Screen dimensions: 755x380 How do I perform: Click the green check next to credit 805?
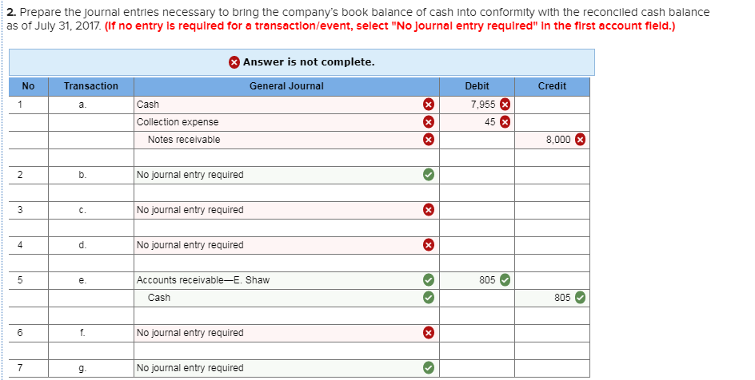[580, 298]
